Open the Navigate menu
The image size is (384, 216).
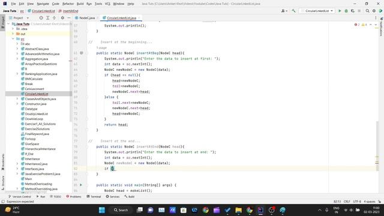[43, 4]
